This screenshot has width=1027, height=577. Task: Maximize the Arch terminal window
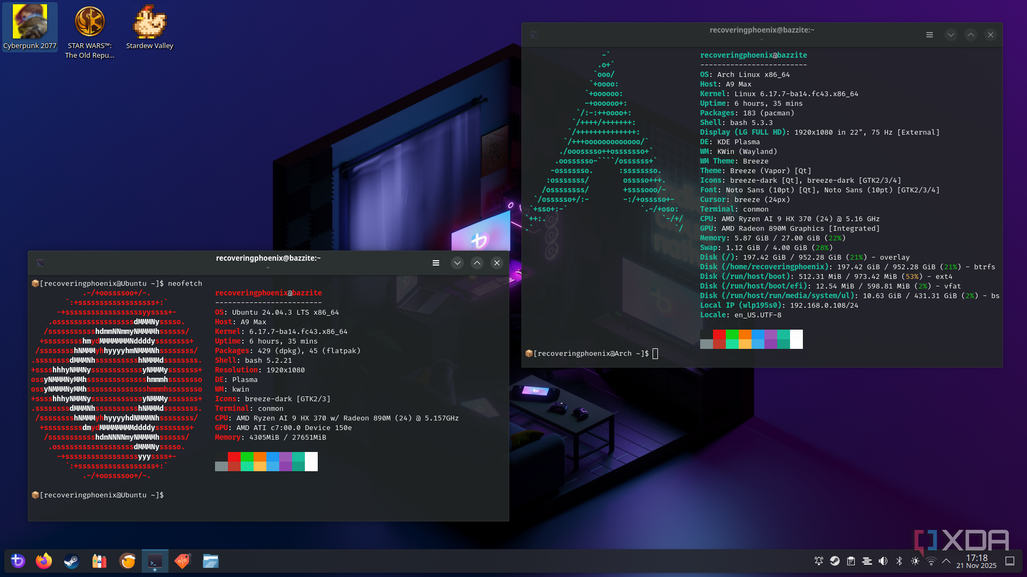point(971,35)
